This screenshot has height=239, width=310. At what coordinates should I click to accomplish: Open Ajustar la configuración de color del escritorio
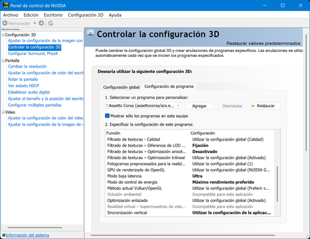46,73
